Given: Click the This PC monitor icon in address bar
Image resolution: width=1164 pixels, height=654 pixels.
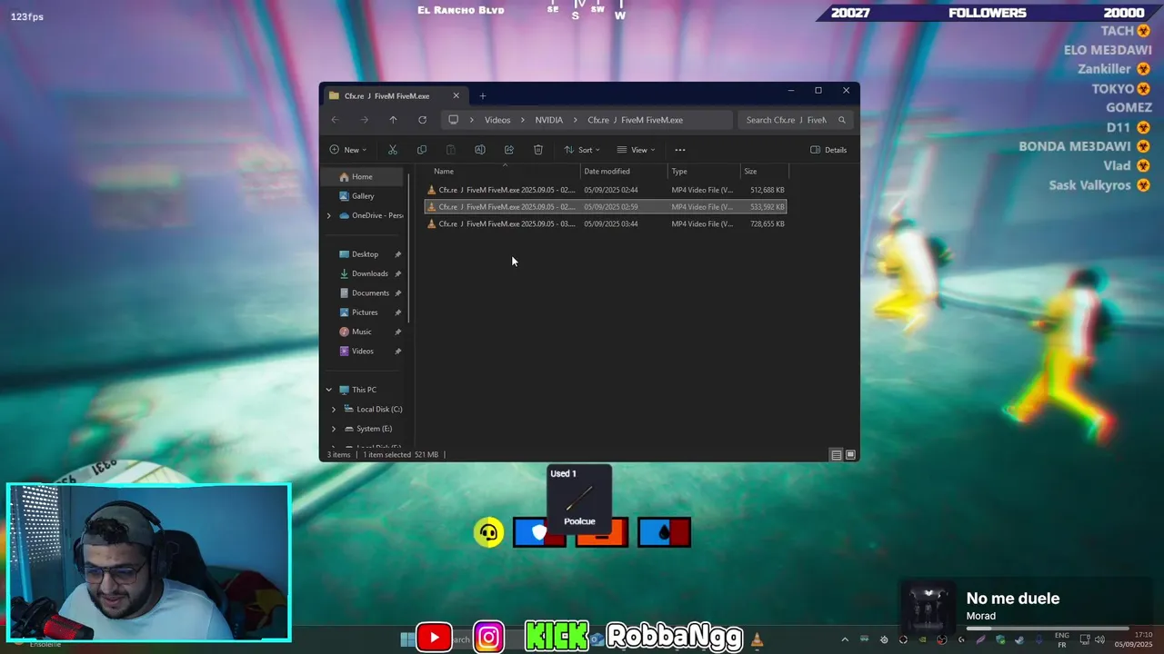Looking at the screenshot, I should tap(453, 120).
